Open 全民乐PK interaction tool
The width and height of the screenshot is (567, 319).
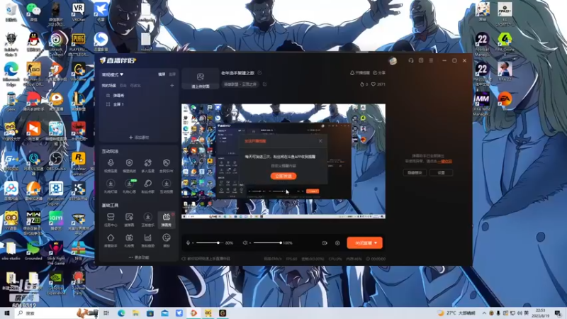(167, 166)
